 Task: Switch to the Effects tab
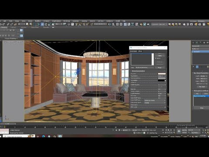[140, 51]
